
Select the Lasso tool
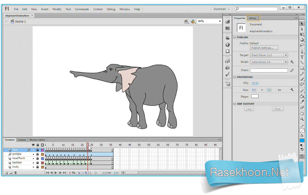click(302, 45)
